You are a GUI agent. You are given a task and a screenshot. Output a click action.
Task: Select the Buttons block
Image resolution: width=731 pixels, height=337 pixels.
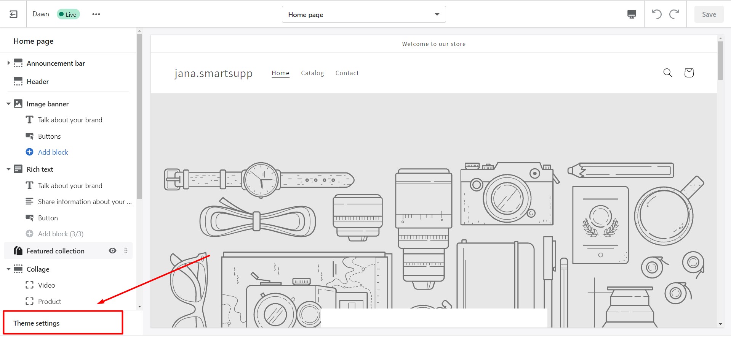pos(50,136)
